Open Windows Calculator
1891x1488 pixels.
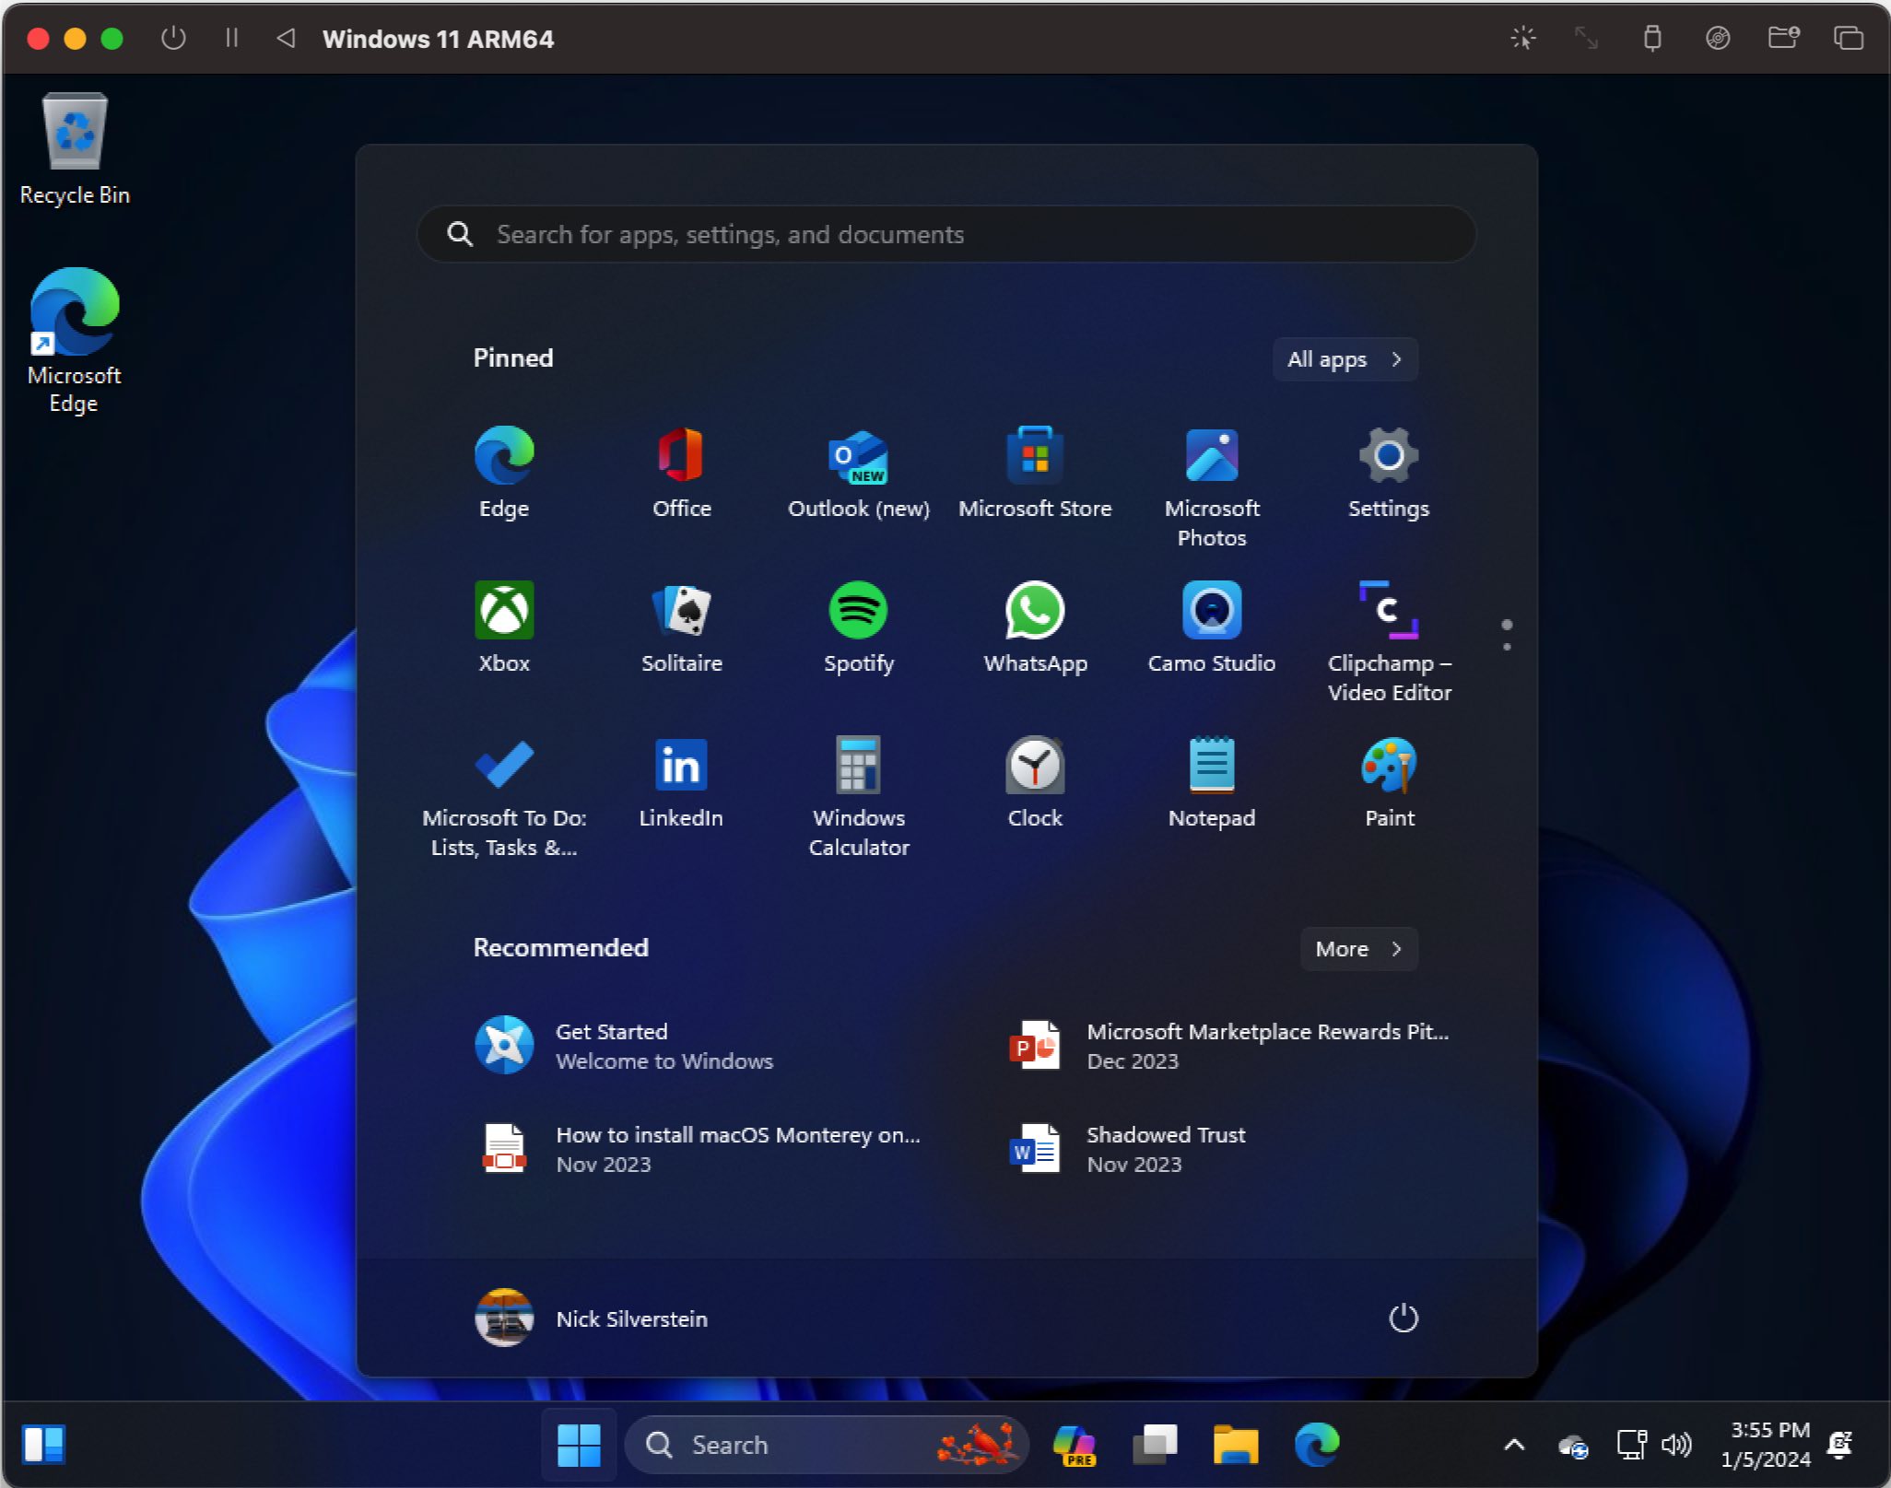pyautogui.click(x=858, y=797)
